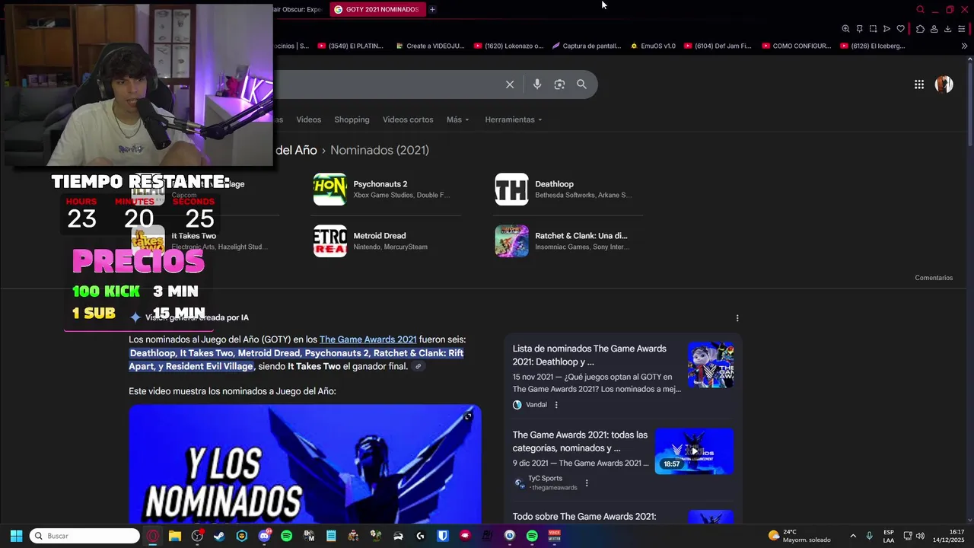
Task: Open the Windows Start menu
Action: click(x=16, y=536)
